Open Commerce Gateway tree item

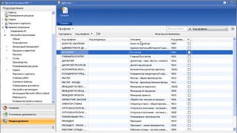click(x=22, y=82)
